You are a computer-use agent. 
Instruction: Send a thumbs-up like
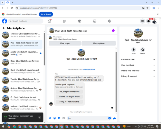[x=115, y=118]
